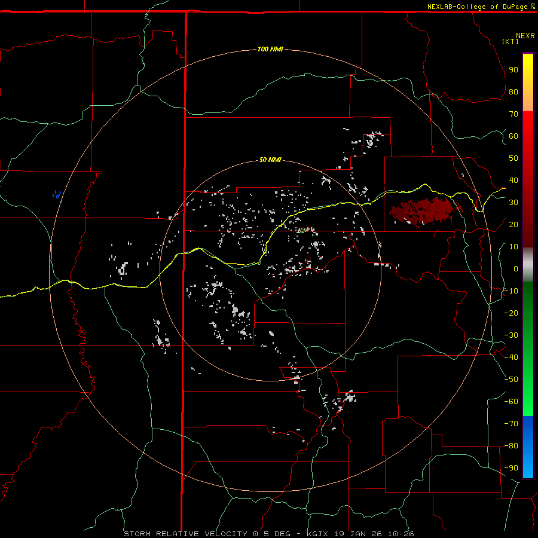Click the 100 NMI range ring label
This screenshot has height=538, width=538.
(270, 49)
